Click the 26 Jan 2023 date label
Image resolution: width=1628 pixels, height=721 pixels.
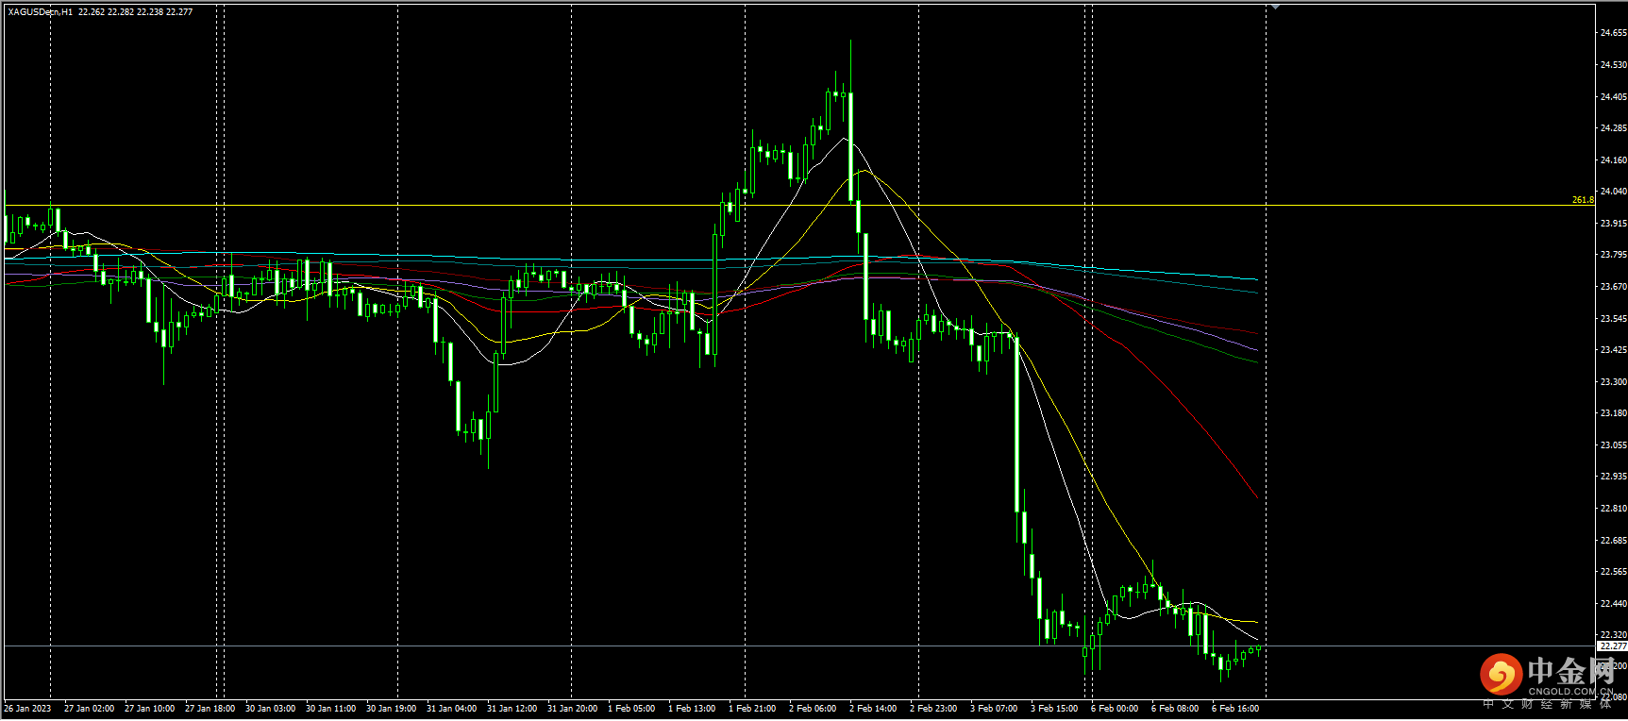click(27, 709)
